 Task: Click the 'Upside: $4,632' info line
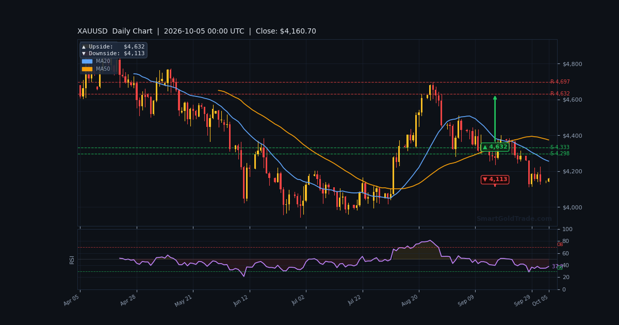tap(113, 47)
